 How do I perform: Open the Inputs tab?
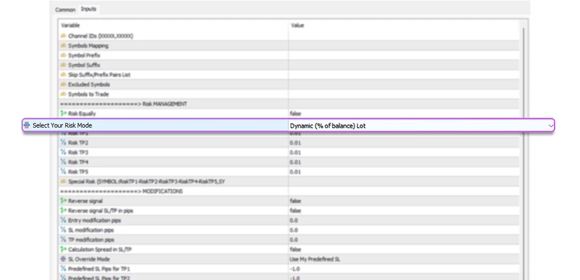[x=88, y=10]
